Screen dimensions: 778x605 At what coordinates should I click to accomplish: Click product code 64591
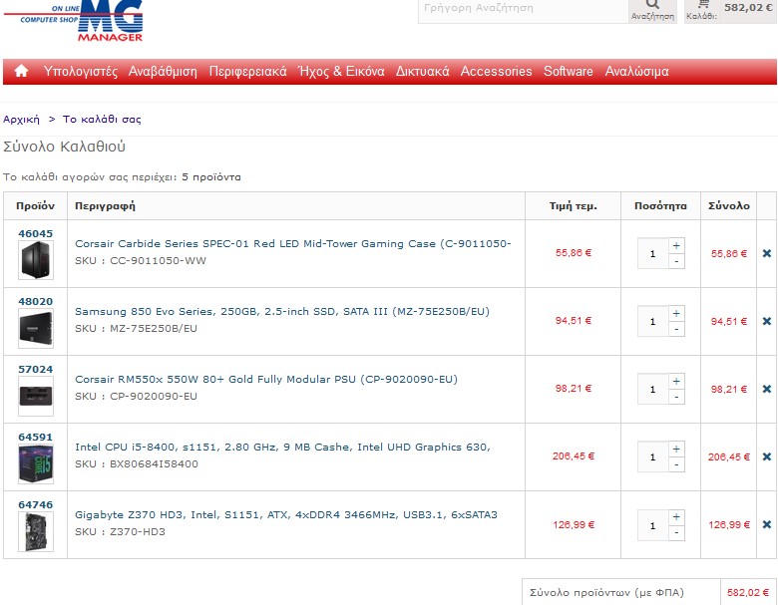pyautogui.click(x=35, y=437)
